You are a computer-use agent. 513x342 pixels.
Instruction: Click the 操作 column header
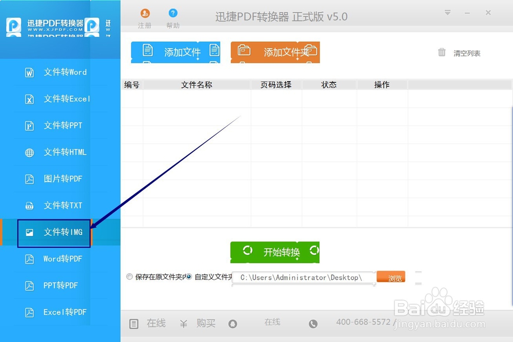click(382, 85)
